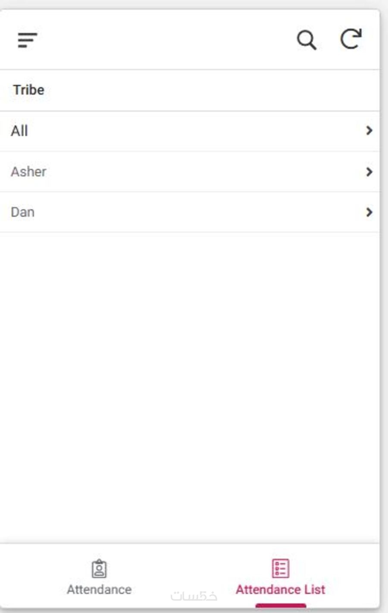This screenshot has width=388, height=613.
Task: Click the pink active tab indicator bar
Action: [281, 606]
